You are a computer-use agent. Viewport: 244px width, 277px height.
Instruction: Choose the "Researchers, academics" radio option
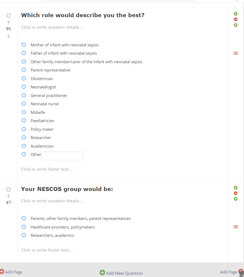[x=24, y=235]
